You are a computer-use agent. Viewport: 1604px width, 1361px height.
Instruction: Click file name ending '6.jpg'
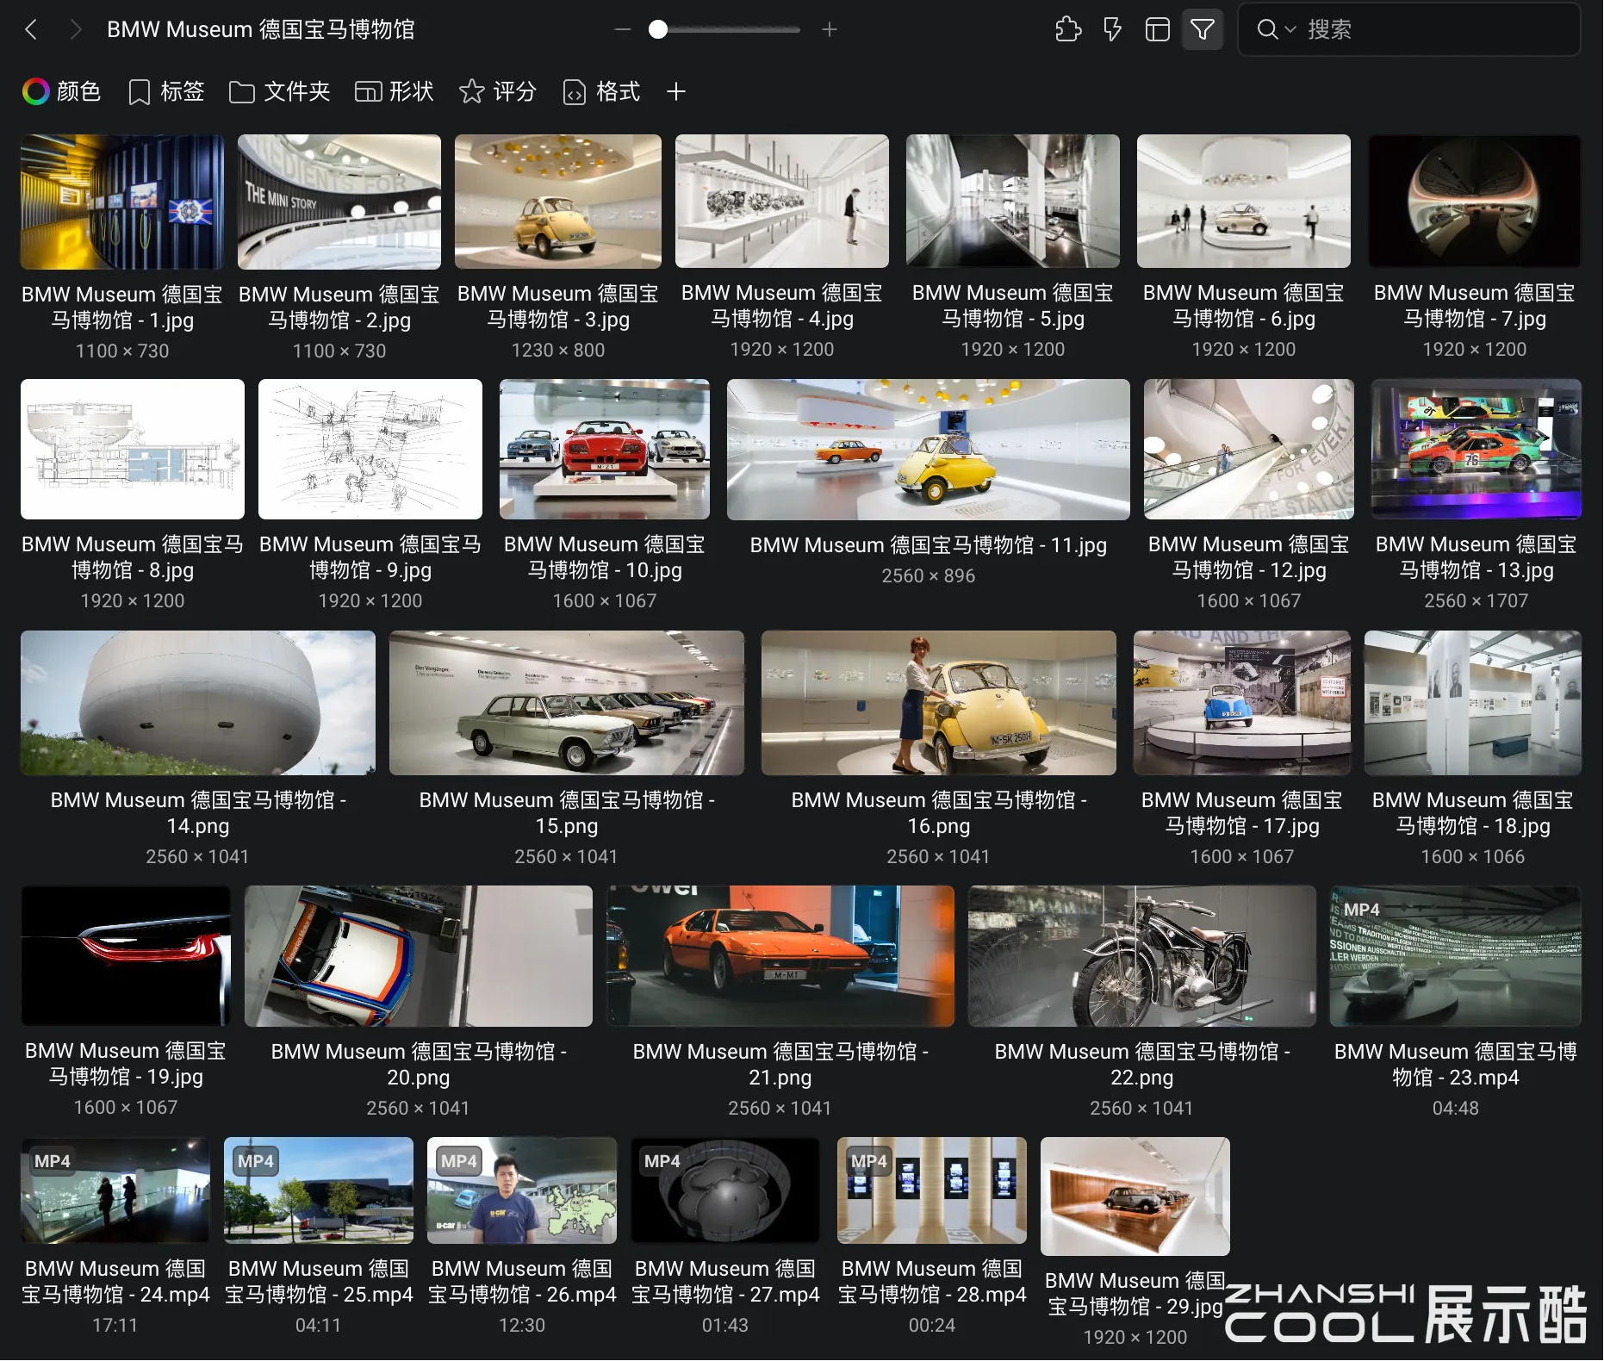click(1244, 306)
